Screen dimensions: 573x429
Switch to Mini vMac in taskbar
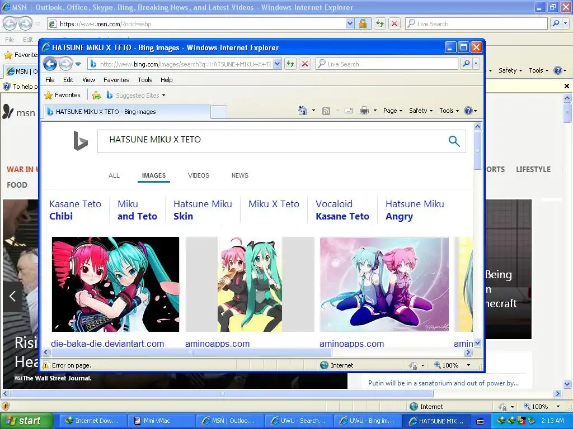point(161,421)
